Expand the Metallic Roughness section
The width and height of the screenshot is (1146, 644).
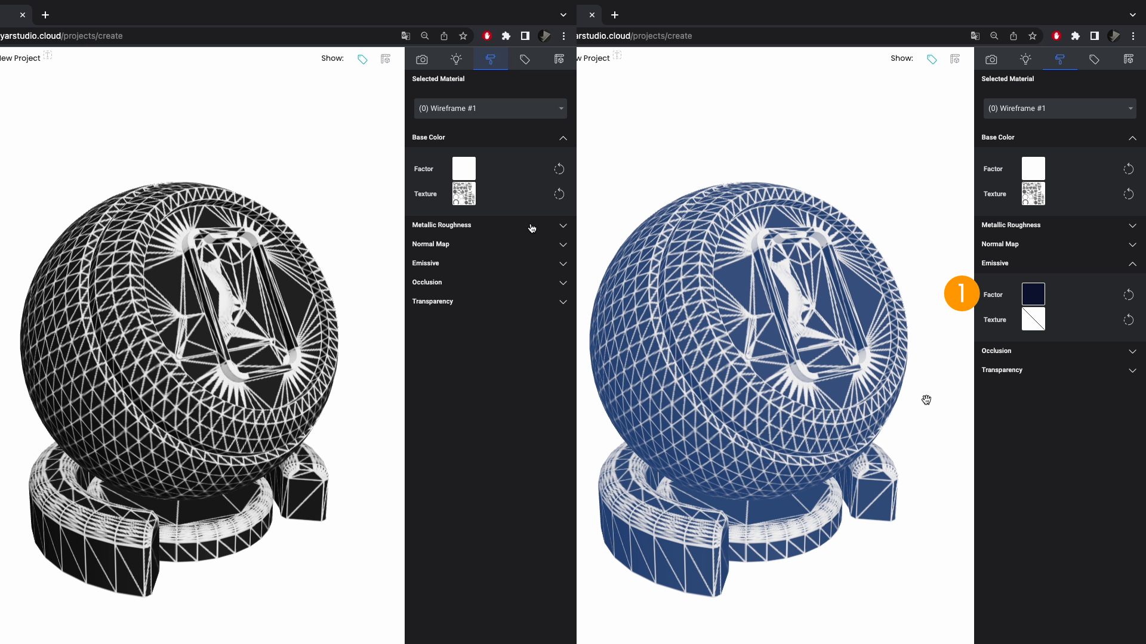(x=562, y=226)
